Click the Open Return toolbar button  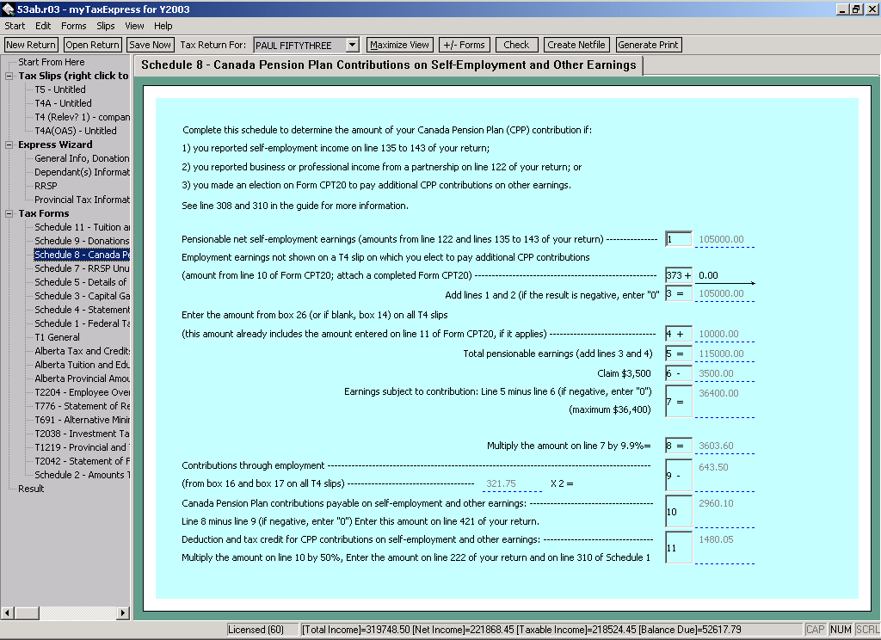click(92, 45)
